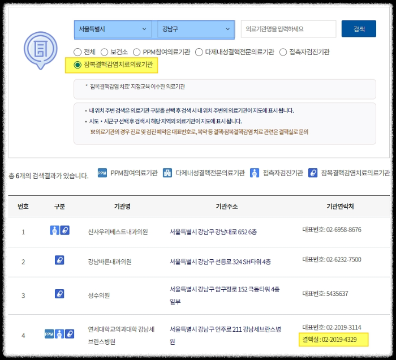This screenshot has width=396, height=360.
Task: Click the blue 검색 search button
Action: (x=359, y=29)
